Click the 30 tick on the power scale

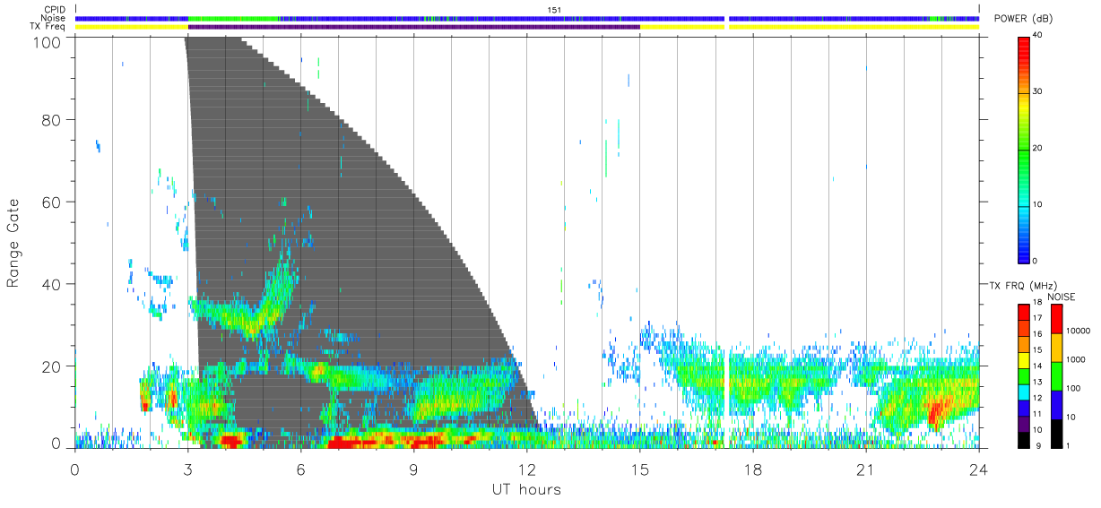click(1039, 92)
